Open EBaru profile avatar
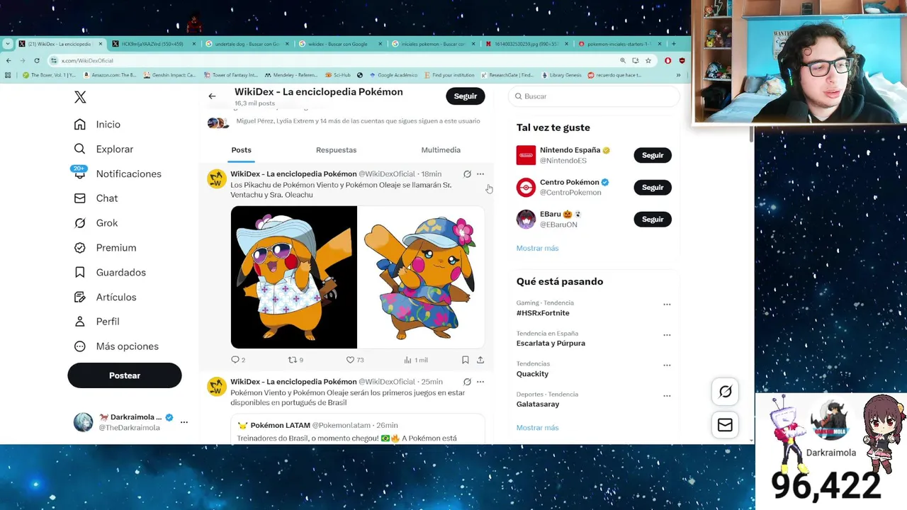The width and height of the screenshot is (907, 510). (526, 219)
